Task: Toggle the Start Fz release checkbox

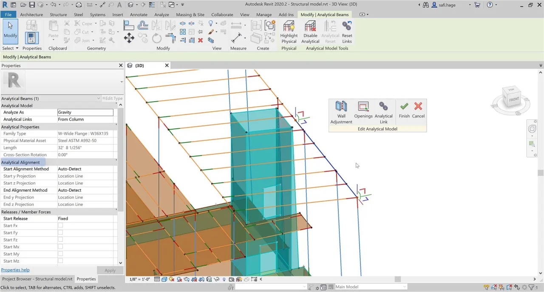Action: coord(60,240)
